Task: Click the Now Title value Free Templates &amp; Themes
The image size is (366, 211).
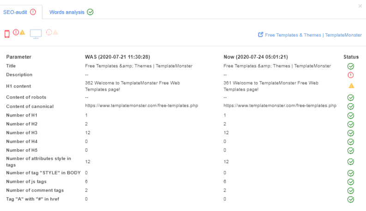Action: tap(277, 66)
